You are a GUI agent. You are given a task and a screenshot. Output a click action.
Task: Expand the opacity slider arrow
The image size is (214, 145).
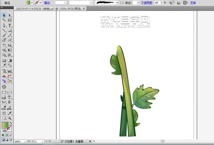coord(162,3)
